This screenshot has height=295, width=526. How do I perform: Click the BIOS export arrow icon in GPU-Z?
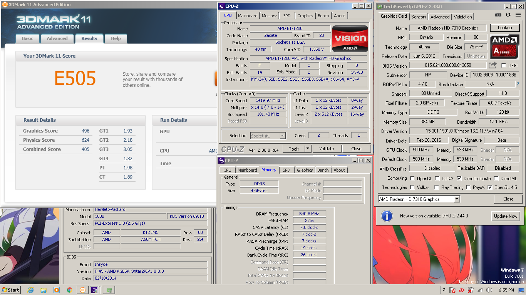coord(492,65)
